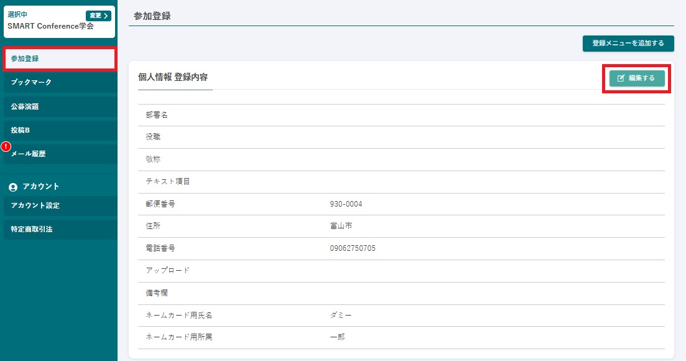Click the postal code value 930-0004
Screen dimensions: 686x361
[x=346, y=204]
